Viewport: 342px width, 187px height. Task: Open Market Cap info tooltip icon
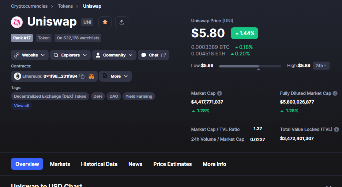point(219,93)
